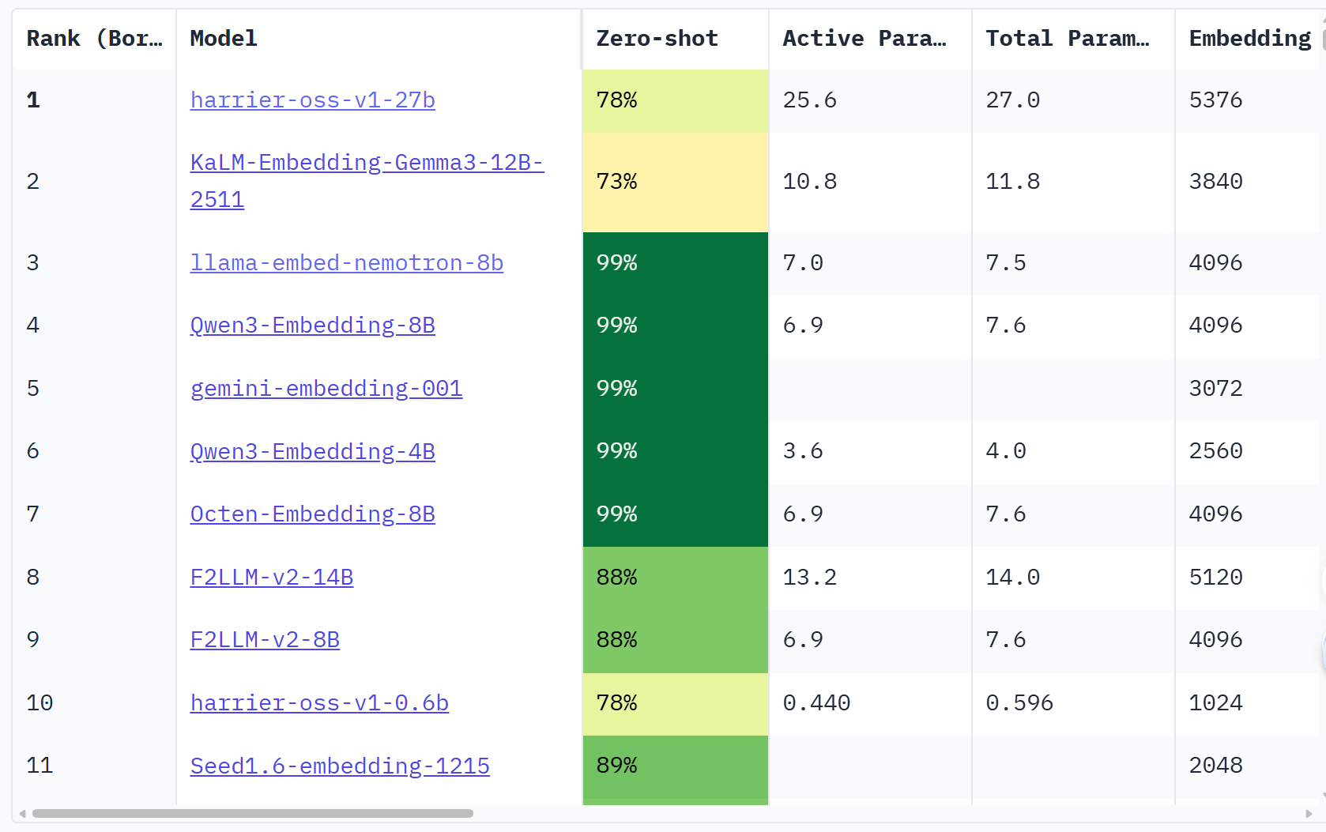Click the 5120 embedding dimension value
The height and width of the screenshot is (832, 1326).
click(1216, 578)
